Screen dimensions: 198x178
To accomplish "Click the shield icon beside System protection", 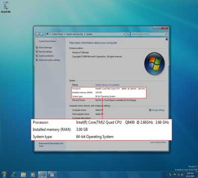I will tap(37, 56).
